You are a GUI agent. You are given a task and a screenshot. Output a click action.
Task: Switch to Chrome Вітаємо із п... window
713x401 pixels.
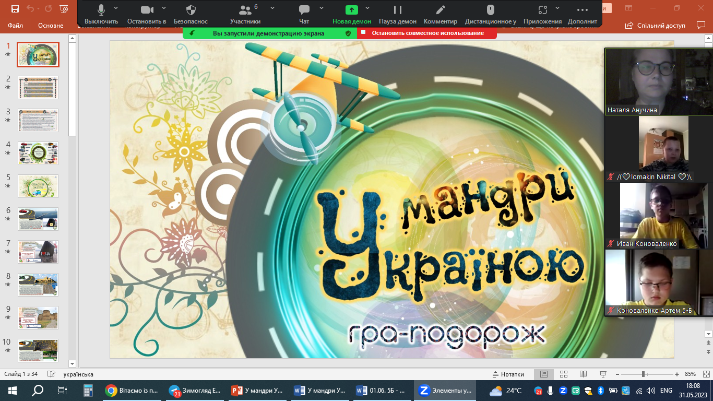(133, 390)
